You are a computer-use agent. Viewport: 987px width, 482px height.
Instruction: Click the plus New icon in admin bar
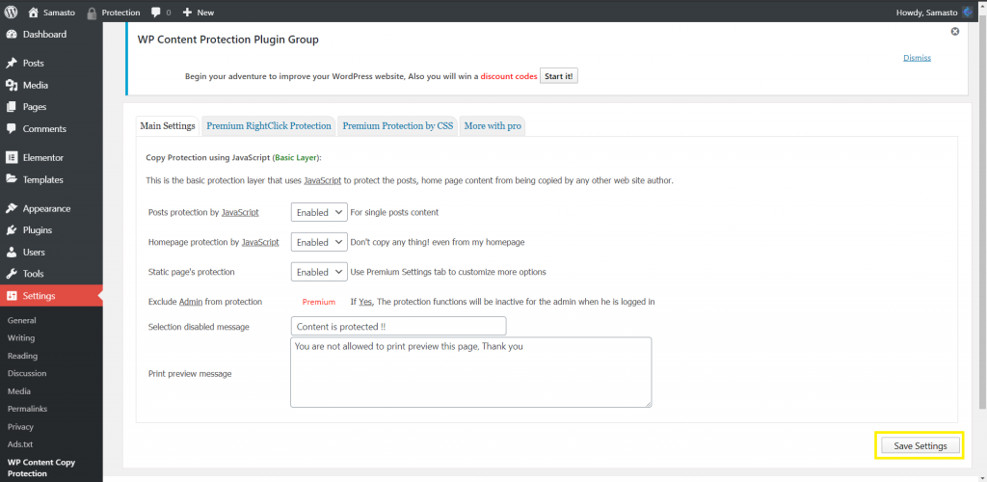point(188,12)
